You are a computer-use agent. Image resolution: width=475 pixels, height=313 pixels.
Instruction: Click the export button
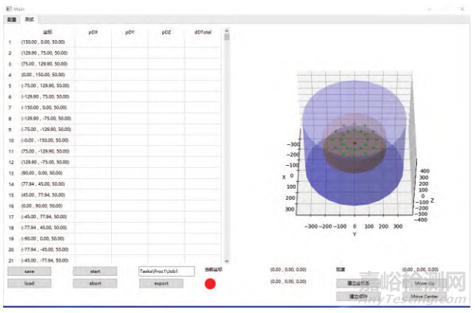tap(161, 284)
